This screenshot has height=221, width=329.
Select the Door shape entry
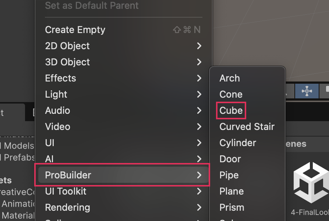point(230,159)
